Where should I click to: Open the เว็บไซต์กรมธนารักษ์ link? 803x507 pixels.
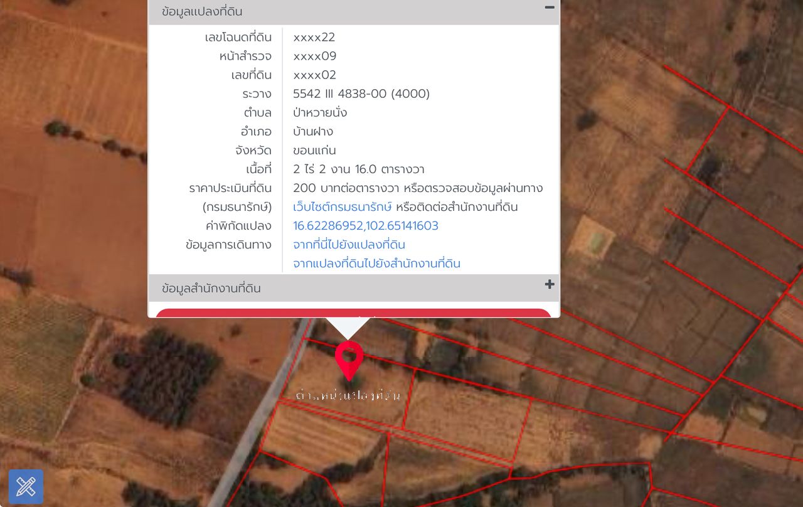(342, 207)
